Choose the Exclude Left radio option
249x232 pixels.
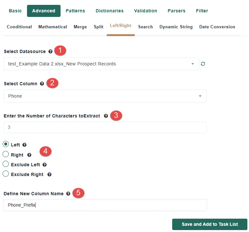[x=6, y=164]
